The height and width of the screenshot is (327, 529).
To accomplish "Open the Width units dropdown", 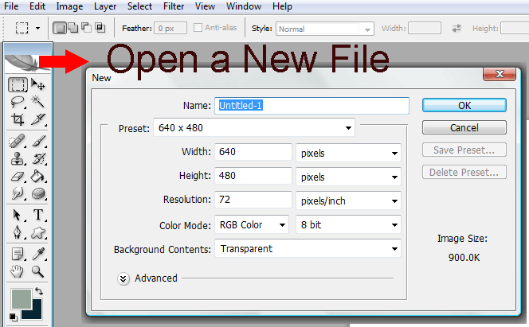I will click(348, 154).
